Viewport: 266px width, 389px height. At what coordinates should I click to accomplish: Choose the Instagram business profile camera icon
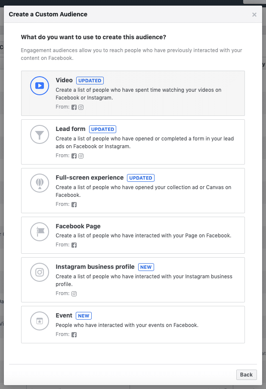40,272
